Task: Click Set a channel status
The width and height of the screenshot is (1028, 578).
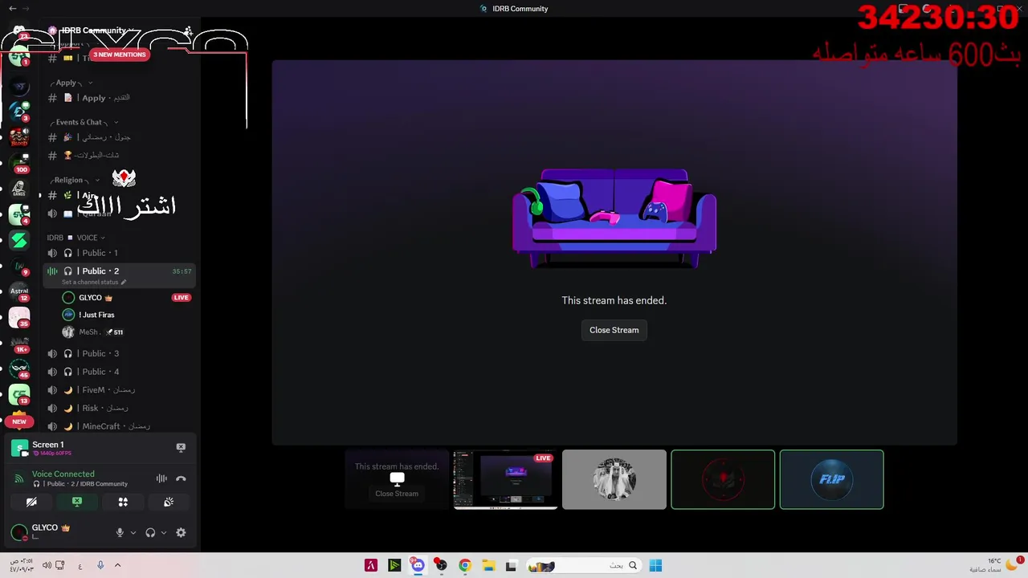Action: click(x=94, y=283)
